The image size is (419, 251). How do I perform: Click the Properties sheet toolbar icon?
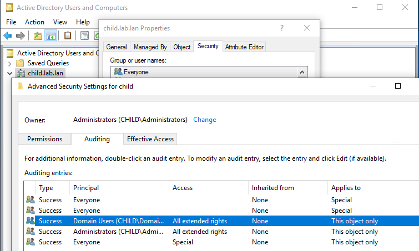tap(84, 35)
